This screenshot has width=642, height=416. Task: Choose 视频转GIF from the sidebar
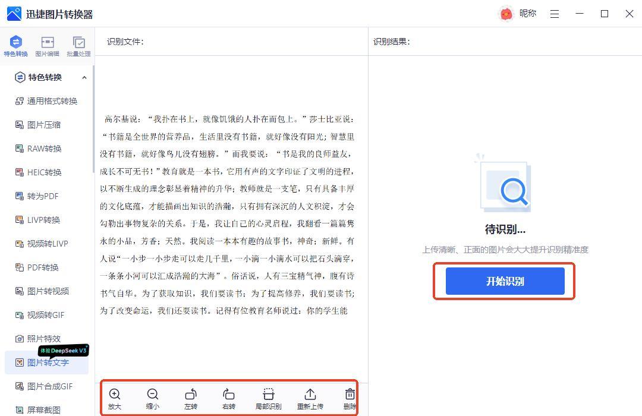(45, 315)
